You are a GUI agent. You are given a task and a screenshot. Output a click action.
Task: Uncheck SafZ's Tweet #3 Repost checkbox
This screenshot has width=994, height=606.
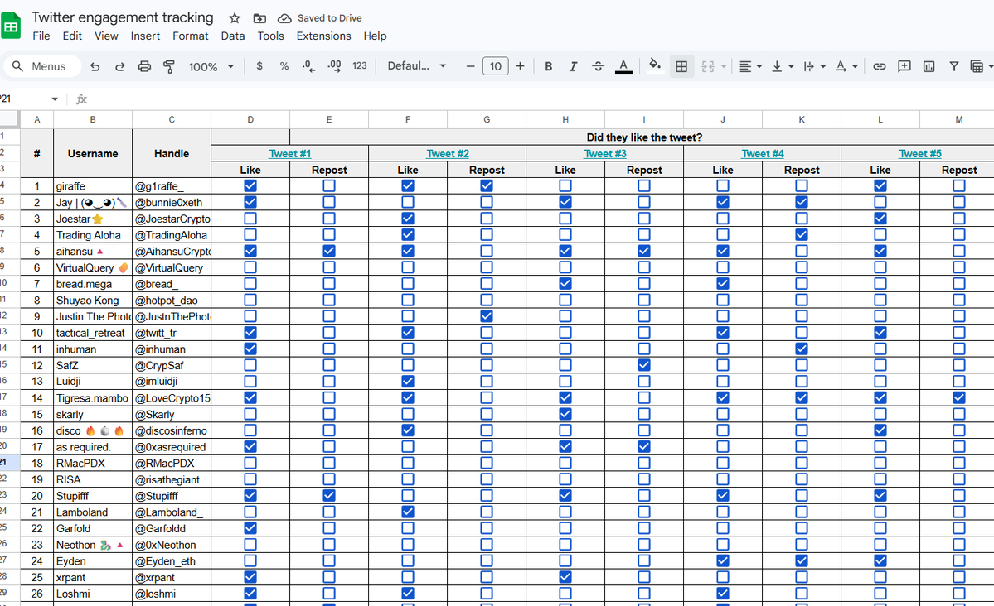644,365
